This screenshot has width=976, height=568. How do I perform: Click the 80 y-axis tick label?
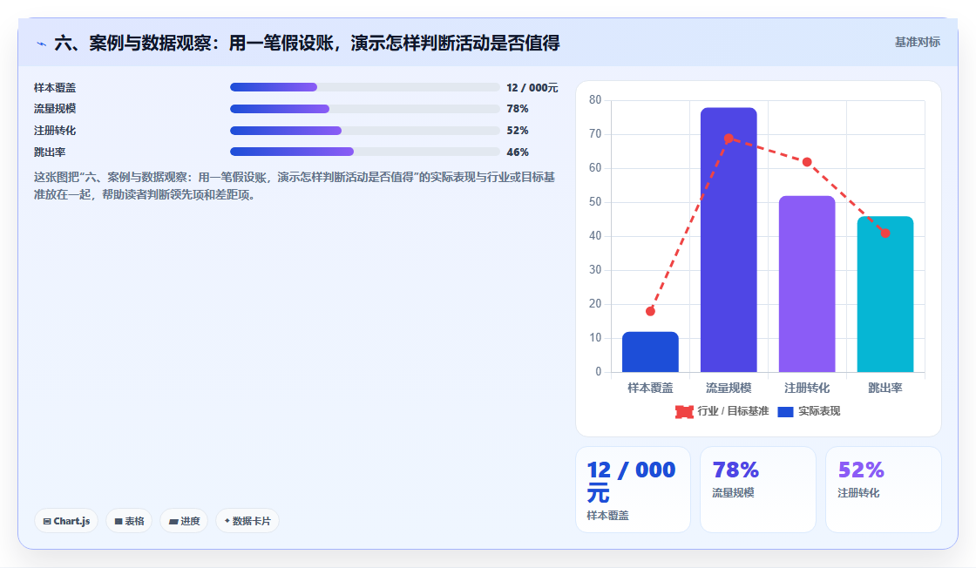coord(595,99)
